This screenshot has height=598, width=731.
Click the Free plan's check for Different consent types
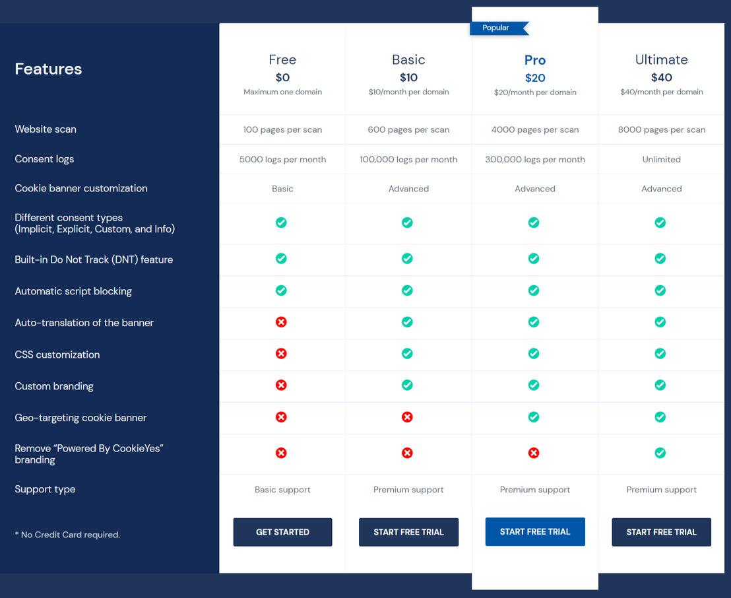coord(281,222)
